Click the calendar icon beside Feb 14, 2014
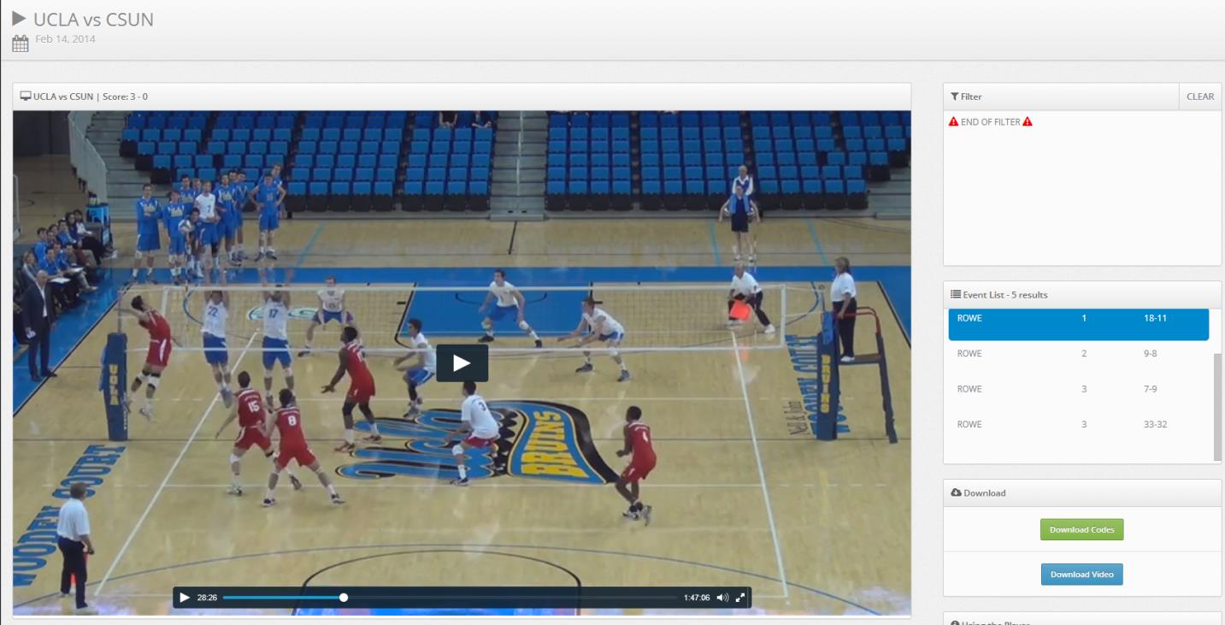The height and width of the screenshot is (625, 1225). click(21, 44)
